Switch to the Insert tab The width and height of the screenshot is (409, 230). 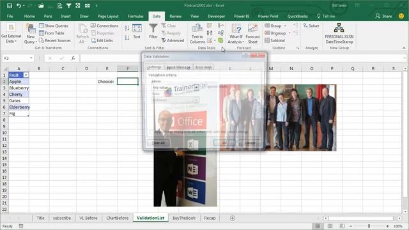(66, 16)
